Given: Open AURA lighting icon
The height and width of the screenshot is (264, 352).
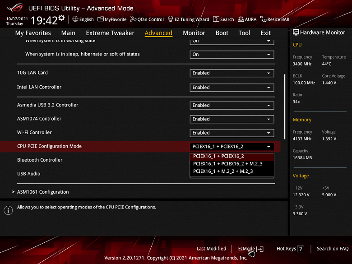Looking at the screenshot, I should (x=241, y=19).
